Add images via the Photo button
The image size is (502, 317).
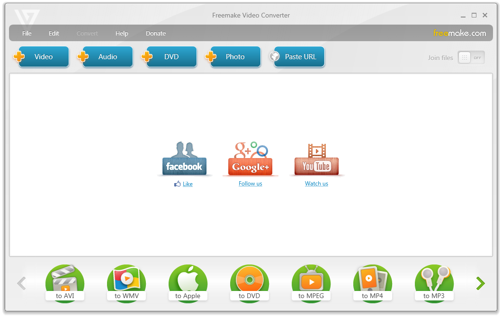tap(233, 57)
